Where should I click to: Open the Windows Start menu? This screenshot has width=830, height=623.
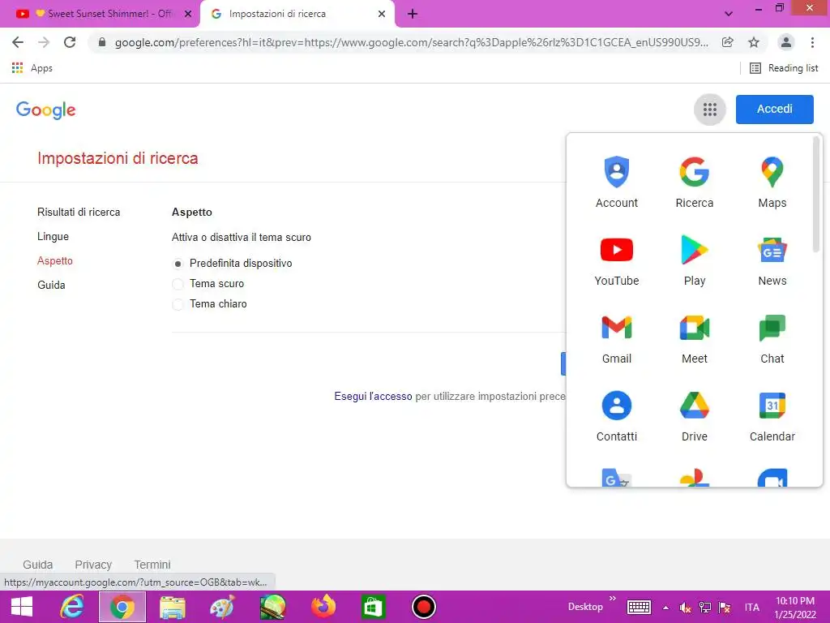[x=22, y=607]
